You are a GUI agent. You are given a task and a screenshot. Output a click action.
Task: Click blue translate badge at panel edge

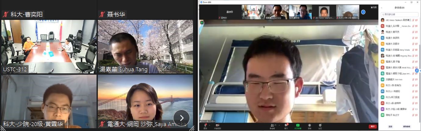[417, 70]
